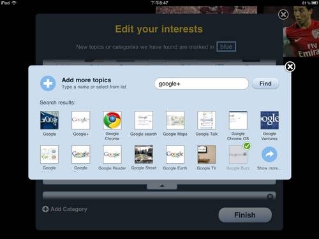Pick the Google+ topic thumbnail
Screen dimensions: 319x239
pyautogui.click(x=81, y=120)
